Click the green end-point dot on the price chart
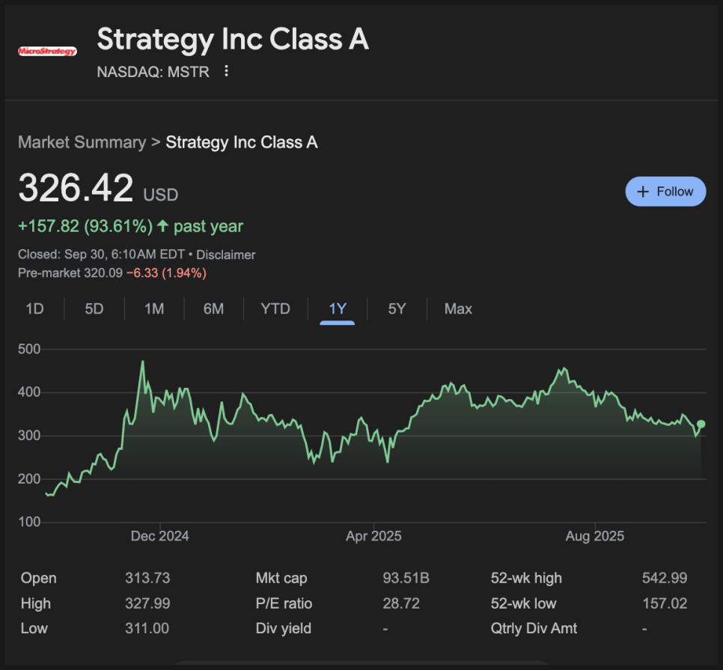 pyautogui.click(x=701, y=424)
